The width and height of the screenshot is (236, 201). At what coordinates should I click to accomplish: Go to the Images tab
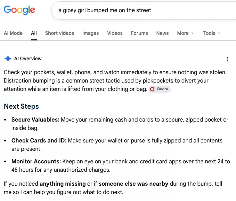pos(90,33)
